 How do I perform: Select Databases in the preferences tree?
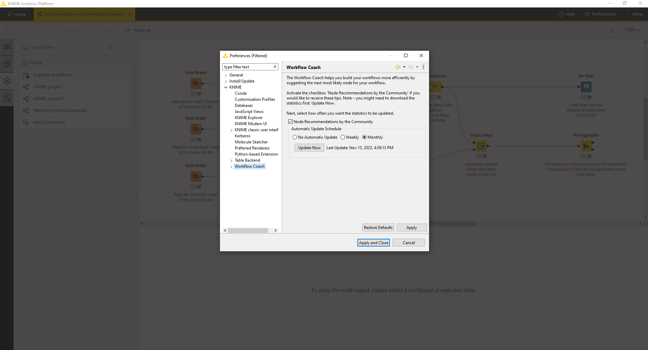(x=244, y=106)
